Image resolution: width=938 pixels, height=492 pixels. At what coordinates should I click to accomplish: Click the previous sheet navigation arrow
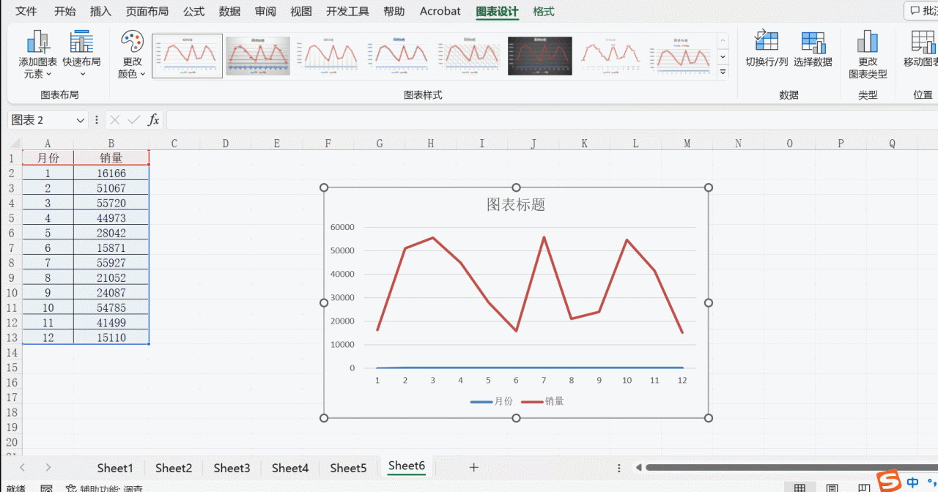pyautogui.click(x=23, y=467)
